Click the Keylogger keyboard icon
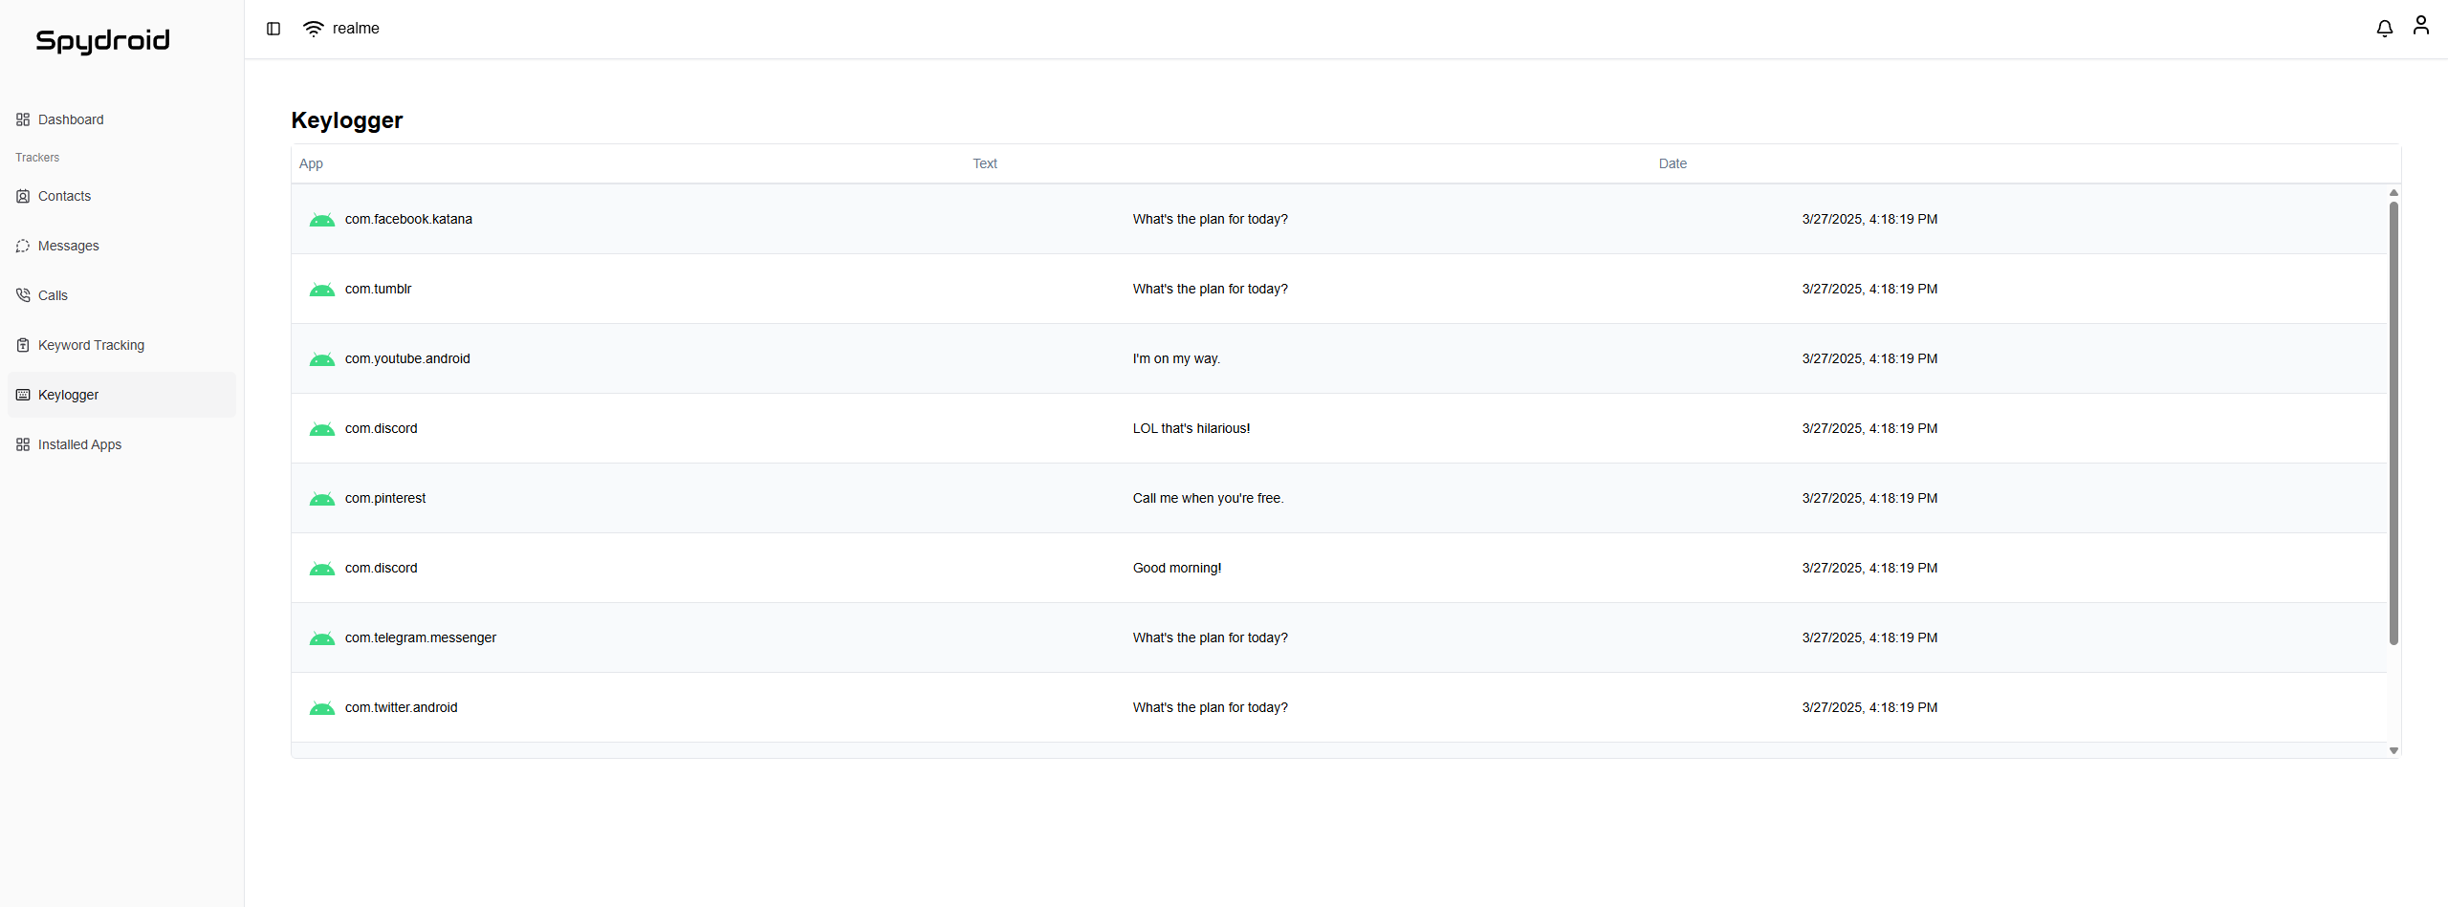This screenshot has width=2448, height=907. point(23,395)
